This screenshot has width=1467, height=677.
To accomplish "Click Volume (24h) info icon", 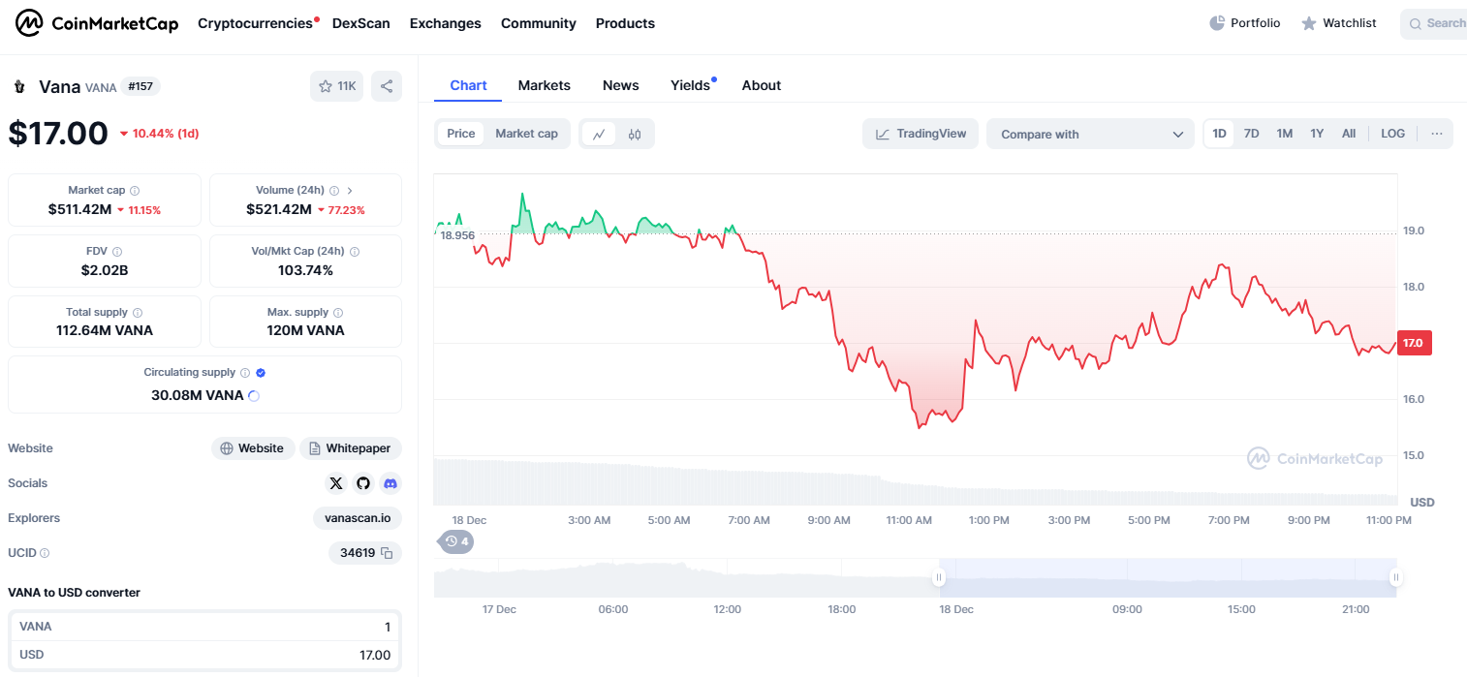I will [334, 191].
